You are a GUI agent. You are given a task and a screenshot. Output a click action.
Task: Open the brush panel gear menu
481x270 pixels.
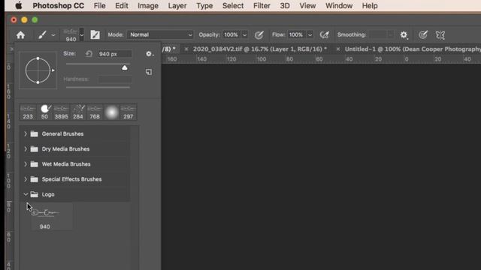[x=150, y=54]
